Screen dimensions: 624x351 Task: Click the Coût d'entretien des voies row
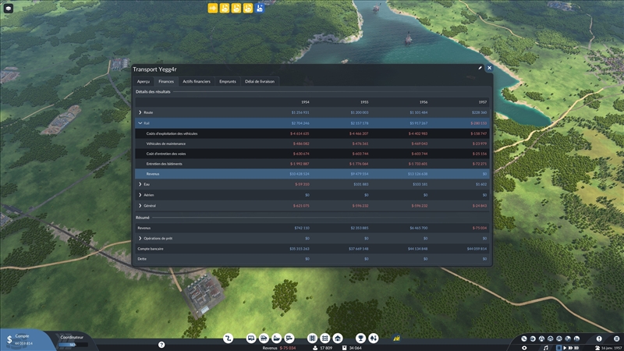click(312, 154)
